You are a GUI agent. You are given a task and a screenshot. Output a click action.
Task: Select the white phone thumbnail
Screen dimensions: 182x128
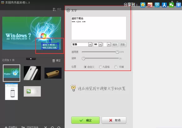(32, 73)
